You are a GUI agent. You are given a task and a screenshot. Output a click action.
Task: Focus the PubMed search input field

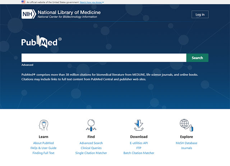103,58
